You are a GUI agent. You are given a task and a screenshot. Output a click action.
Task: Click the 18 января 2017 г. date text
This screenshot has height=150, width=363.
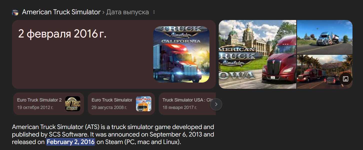point(179,108)
